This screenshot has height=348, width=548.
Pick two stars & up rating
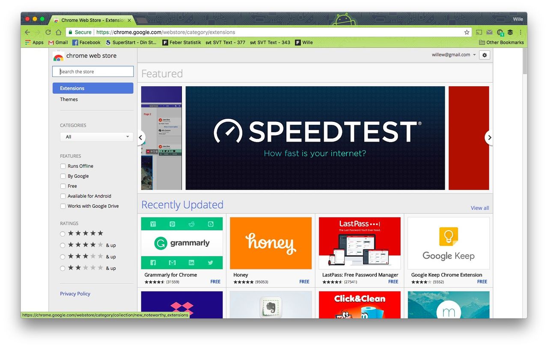coord(63,268)
